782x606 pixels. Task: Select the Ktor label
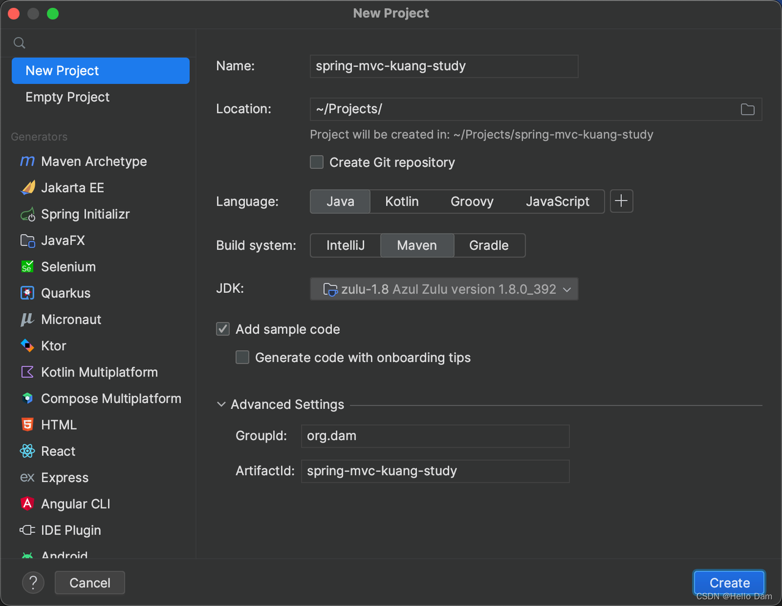(54, 345)
